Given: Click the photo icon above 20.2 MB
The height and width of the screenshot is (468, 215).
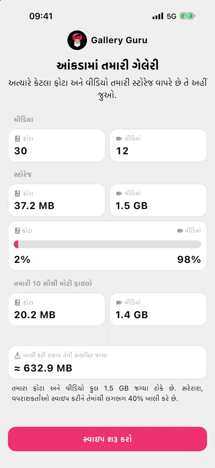Looking at the screenshot, I should [x=18, y=303].
